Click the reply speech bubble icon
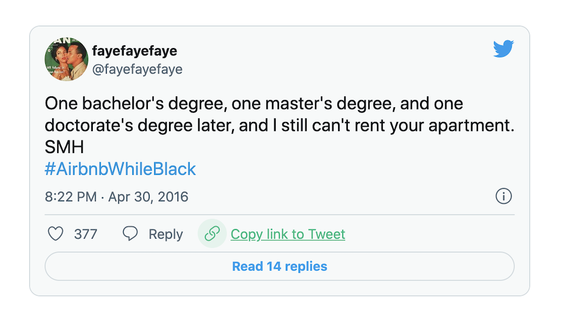 pyautogui.click(x=130, y=233)
